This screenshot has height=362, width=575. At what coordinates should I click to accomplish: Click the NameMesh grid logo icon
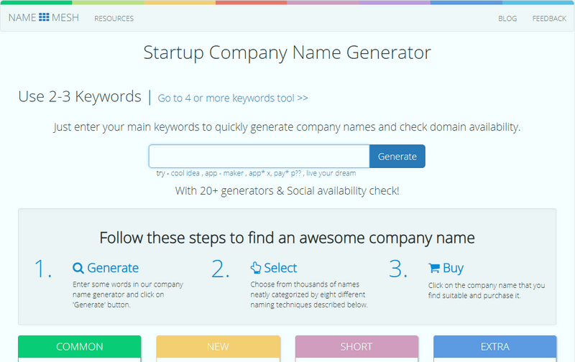(44, 18)
